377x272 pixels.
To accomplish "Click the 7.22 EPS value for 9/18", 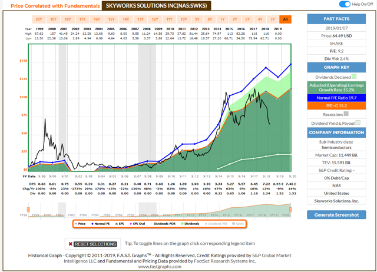I will [266, 184].
